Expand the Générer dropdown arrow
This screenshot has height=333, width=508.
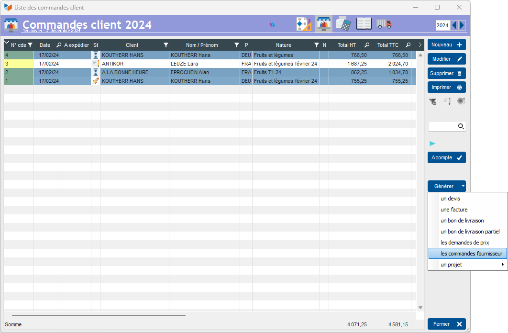pos(463,186)
